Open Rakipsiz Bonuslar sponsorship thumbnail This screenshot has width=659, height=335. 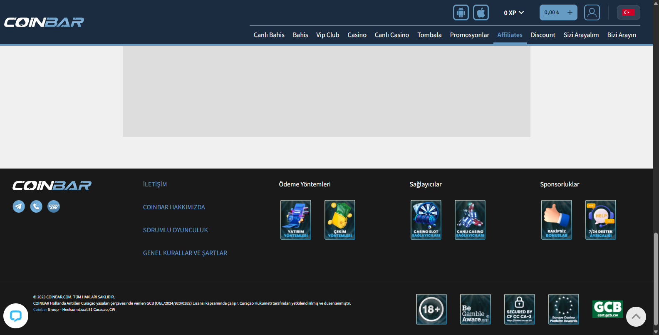(x=557, y=220)
